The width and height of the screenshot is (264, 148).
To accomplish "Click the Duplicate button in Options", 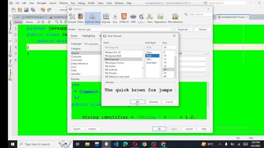I will point(184,29).
